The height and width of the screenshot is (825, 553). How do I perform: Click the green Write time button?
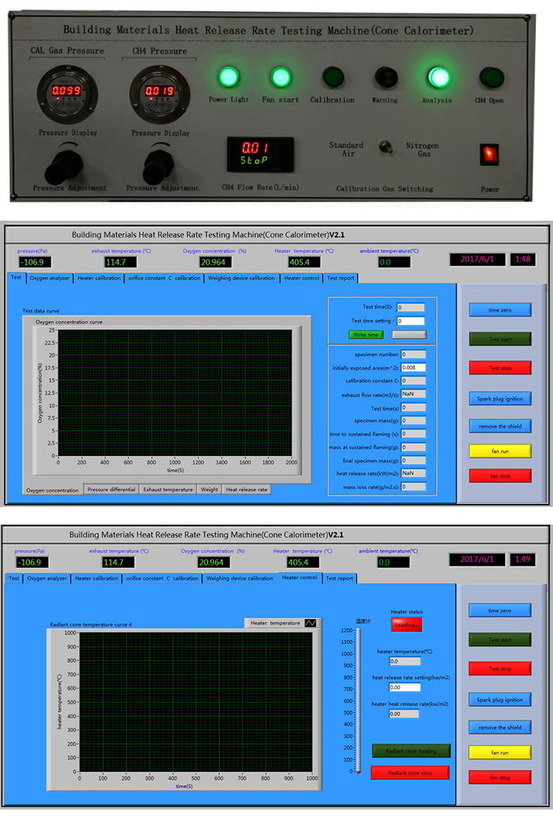[366, 334]
